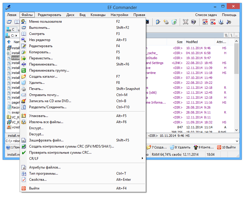Open the Диск menu

70,15
